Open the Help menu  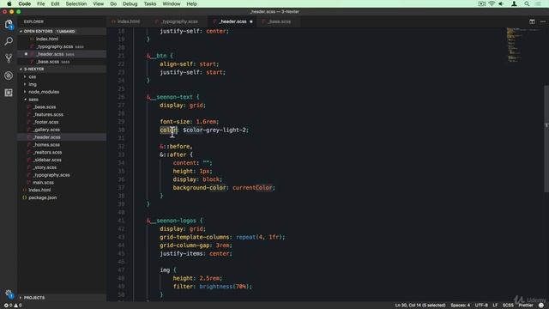191,3
